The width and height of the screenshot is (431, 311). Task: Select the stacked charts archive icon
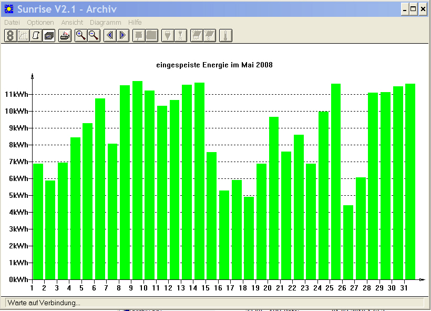[49, 35]
